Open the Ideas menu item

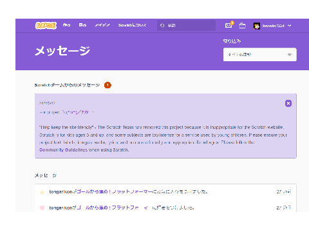[102, 25]
